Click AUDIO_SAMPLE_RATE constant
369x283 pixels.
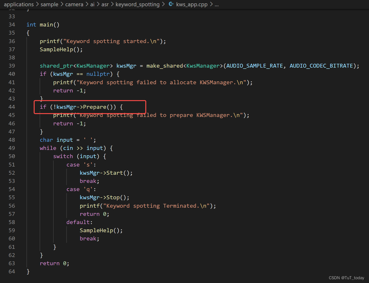[x=255, y=66]
